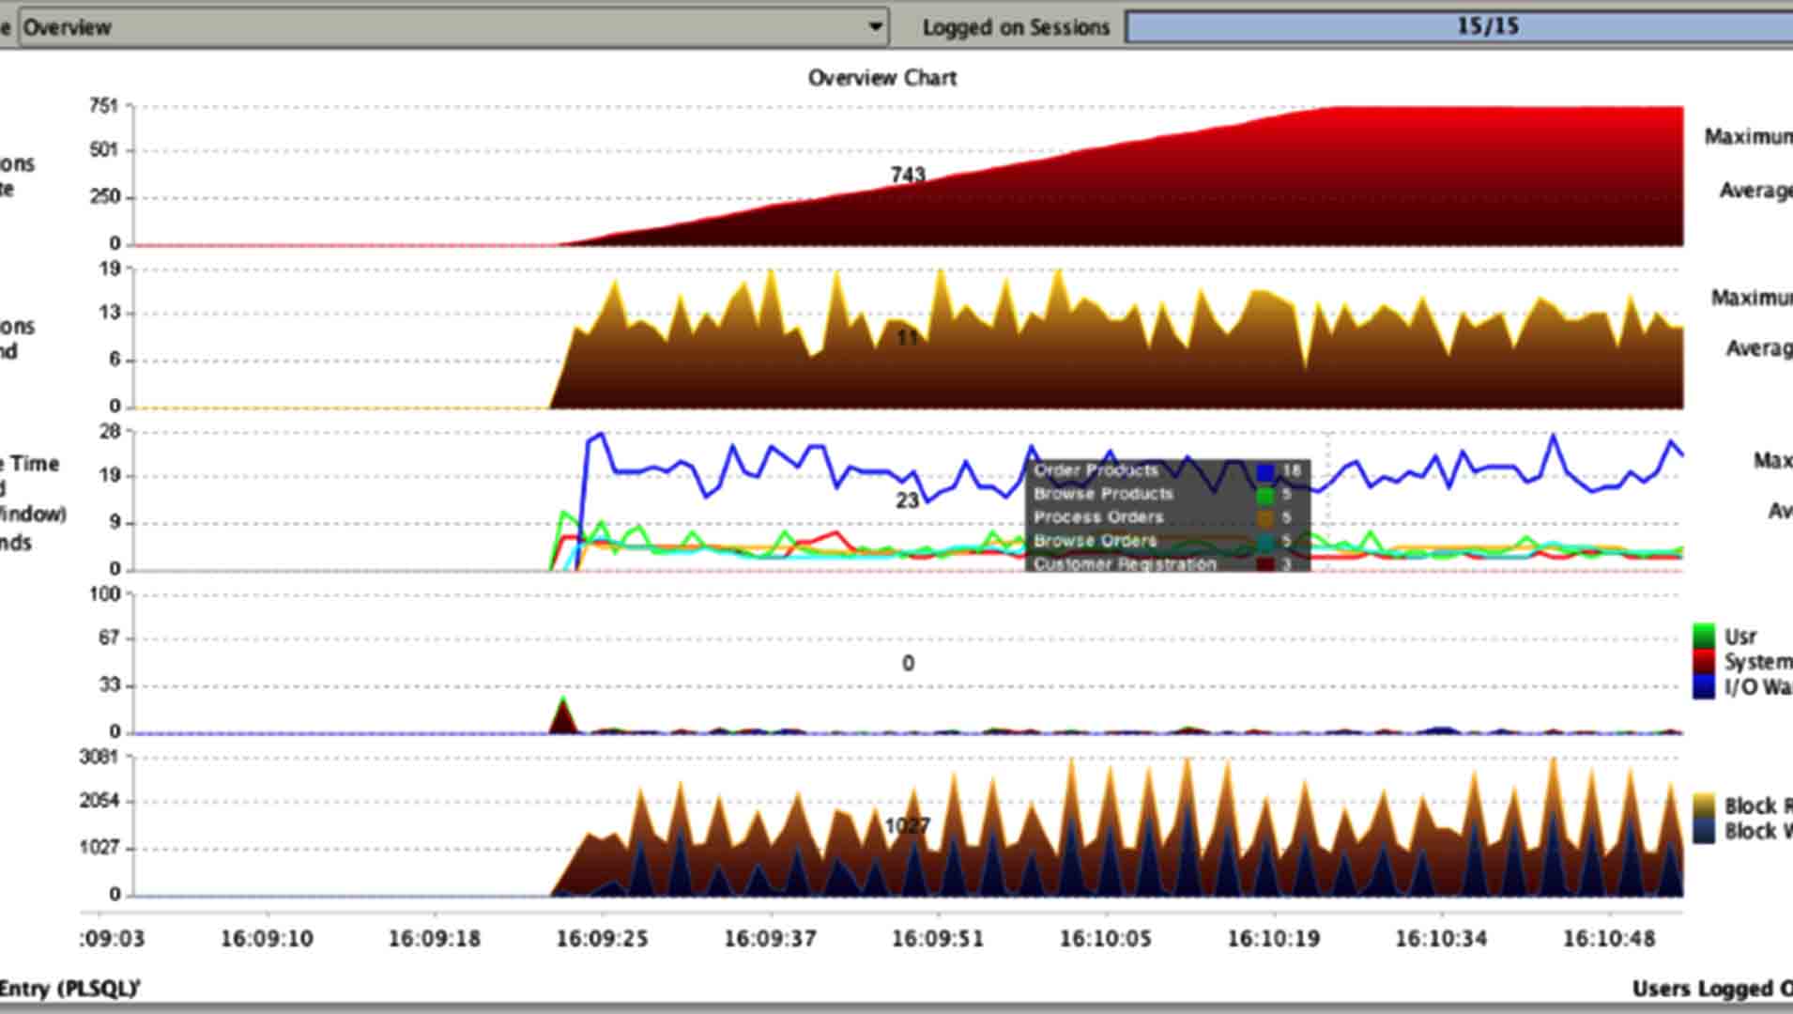Screen dimensions: 1793x1014
Task: Click the Customer Registration tooltip entry
Action: pyautogui.click(x=1125, y=564)
